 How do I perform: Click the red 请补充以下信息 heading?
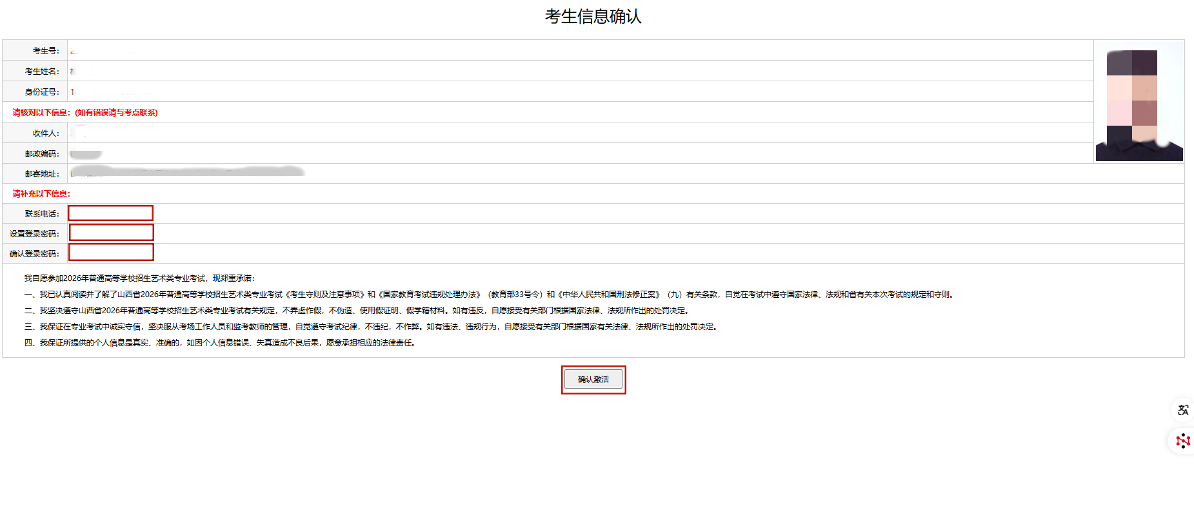coord(41,194)
